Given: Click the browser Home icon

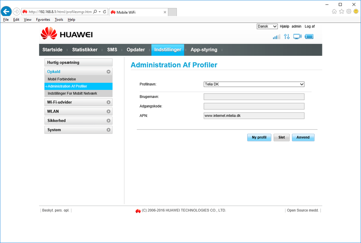Looking at the screenshot, I should (334, 11).
